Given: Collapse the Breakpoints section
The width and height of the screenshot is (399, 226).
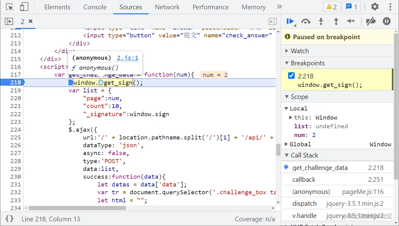Looking at the screenshot, I should tap(338, 63).
